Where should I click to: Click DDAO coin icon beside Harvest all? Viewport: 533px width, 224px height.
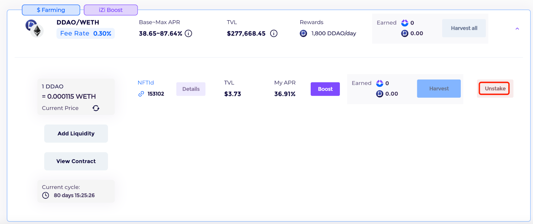[x=405, y=34]
